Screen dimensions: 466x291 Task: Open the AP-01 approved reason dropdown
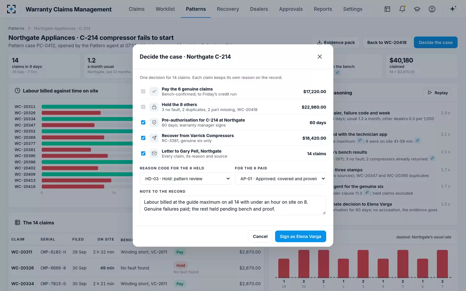click(x=281, y=178)
